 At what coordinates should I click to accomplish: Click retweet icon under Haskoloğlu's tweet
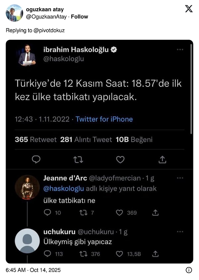[78, 160]
